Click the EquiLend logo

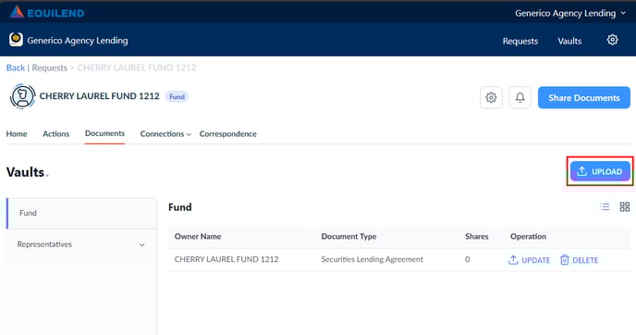coord(47,13)
